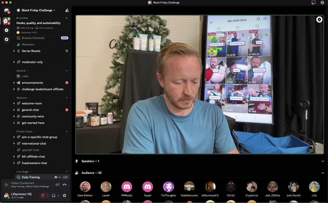Open headphone output options arrow

(58, 196)
